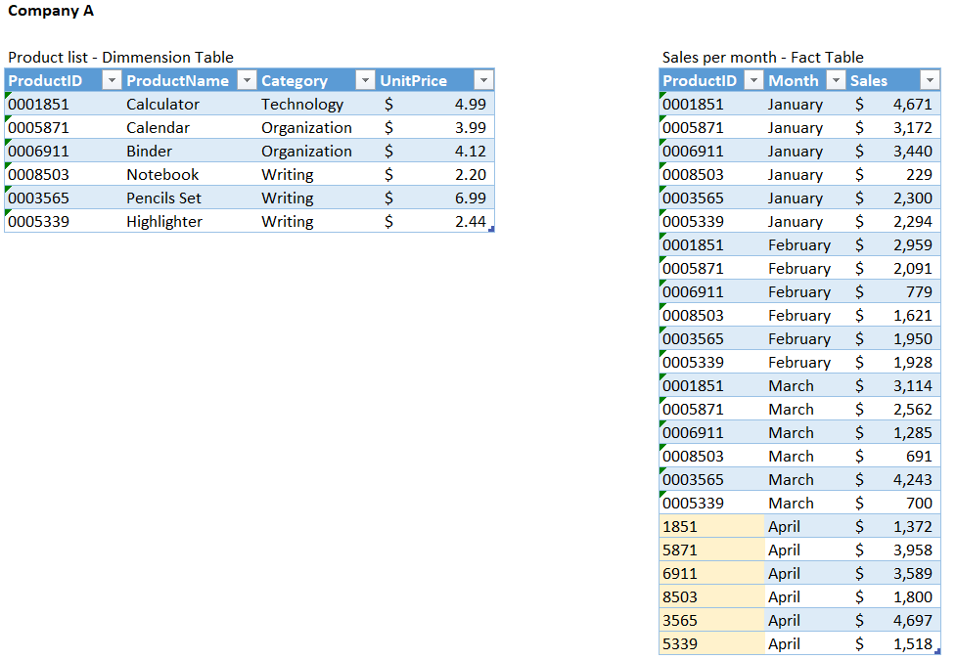This screenshot has width=956, height=660.
Task: Click resize handle of Product list table
Action: coord(491,230)
